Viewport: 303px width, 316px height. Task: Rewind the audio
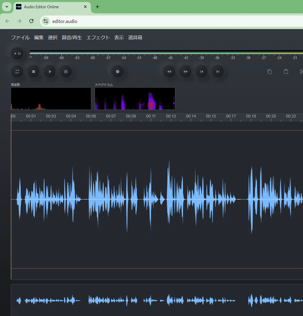pyautogui.click(x=169, y=72)
